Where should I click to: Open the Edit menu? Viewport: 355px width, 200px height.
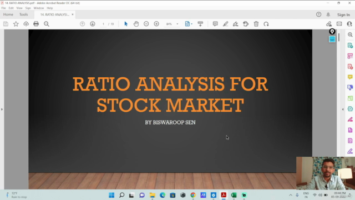11,8
